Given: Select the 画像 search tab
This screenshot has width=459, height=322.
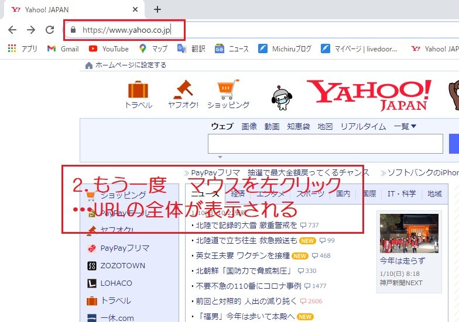Looking at the screenshot, I should coord(249,126).
